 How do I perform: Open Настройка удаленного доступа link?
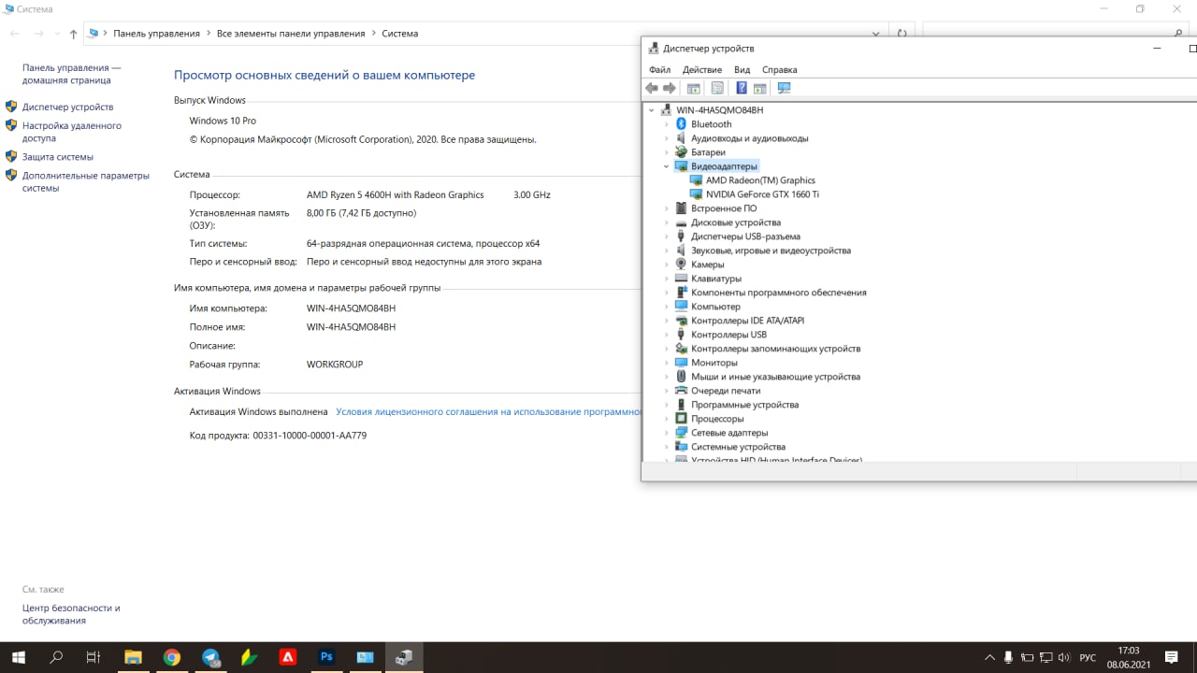[x=72, y=132]
